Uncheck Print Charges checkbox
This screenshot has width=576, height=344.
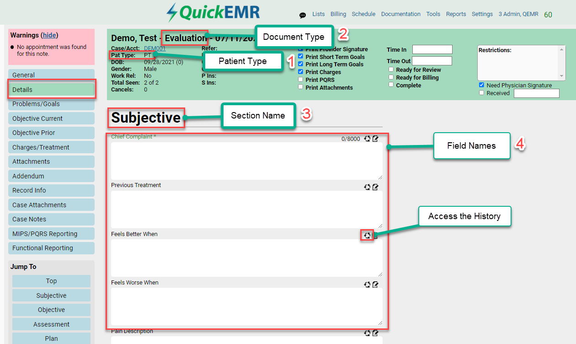click(x=300, y=72)
